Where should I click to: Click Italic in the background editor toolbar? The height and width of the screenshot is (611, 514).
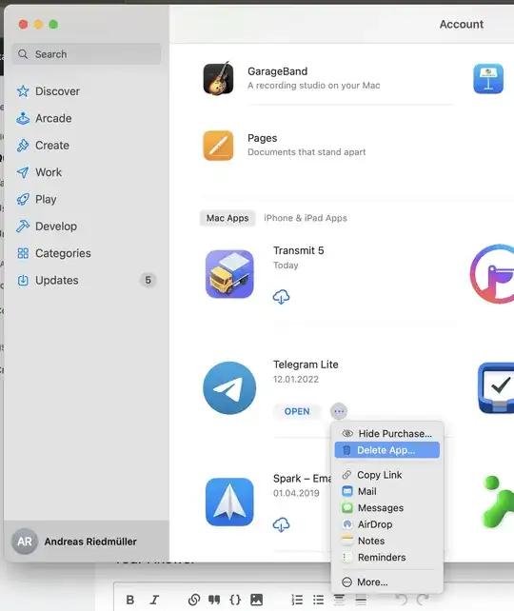click(155, 600)
